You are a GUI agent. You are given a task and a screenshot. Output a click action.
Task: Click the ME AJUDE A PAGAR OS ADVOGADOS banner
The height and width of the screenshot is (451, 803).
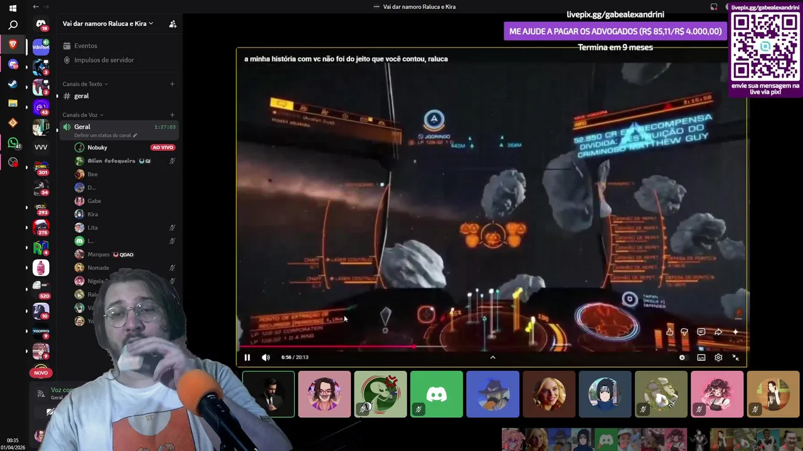[x=615, y=31]
